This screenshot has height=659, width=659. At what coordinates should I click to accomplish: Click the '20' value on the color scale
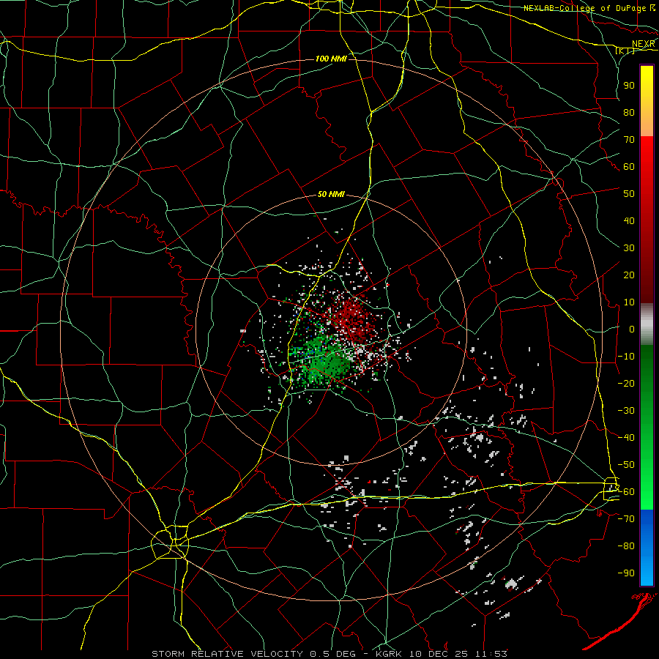coord(629,275)
